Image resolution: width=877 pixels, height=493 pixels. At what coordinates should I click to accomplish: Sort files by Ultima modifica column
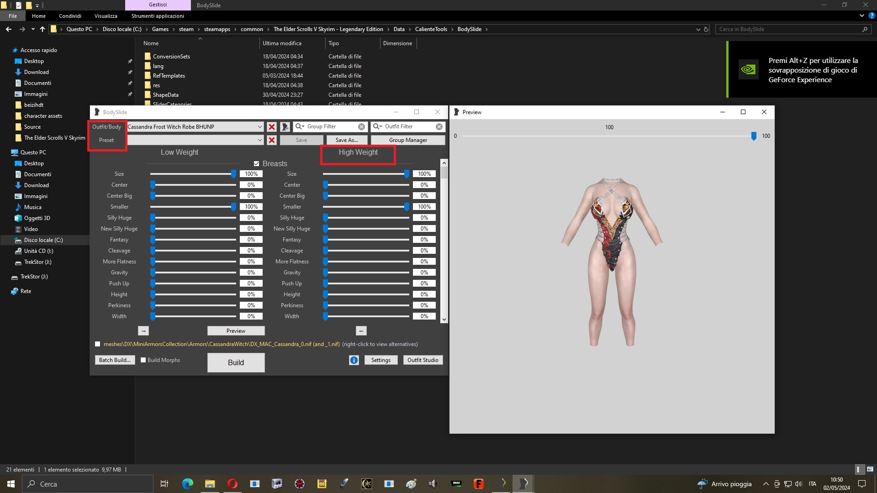pyautogui.click(x=282, y=43)
